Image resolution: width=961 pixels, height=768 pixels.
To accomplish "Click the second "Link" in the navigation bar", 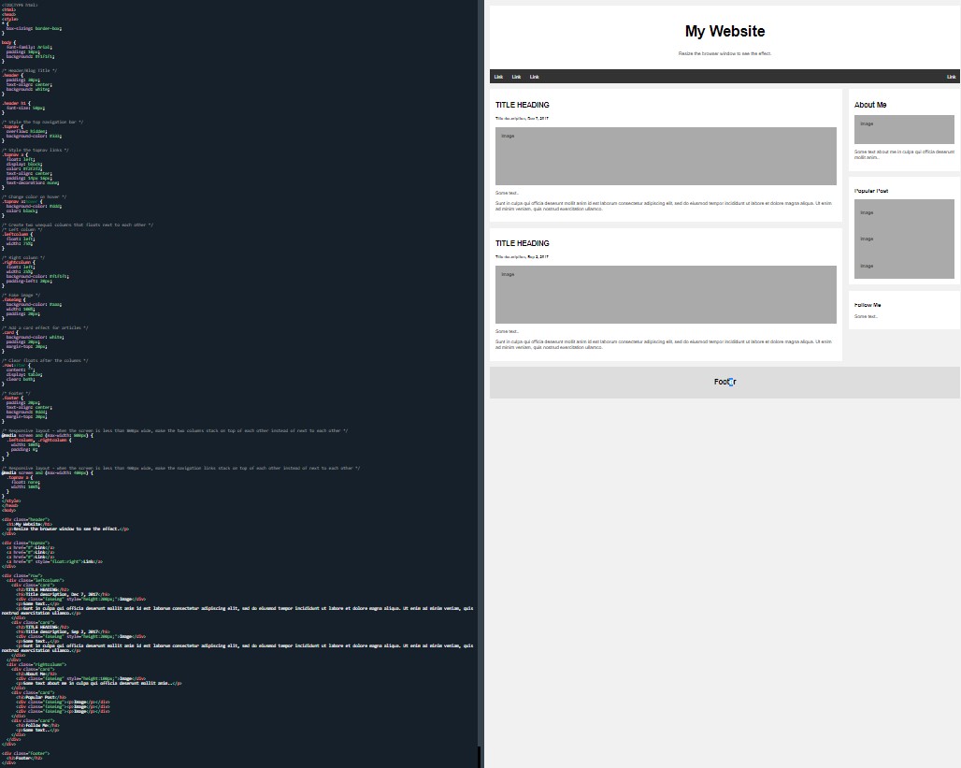I will click(x=516, y=76).
